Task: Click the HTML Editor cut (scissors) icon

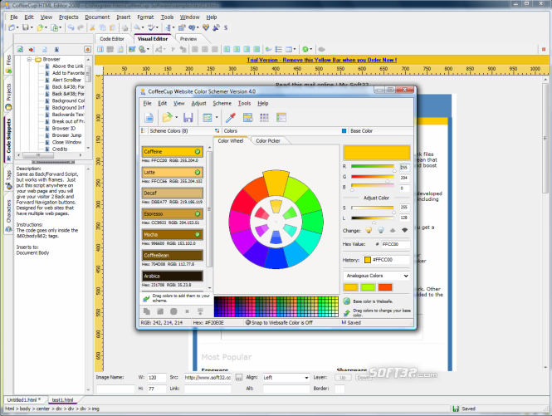Action: click(92, 27)
